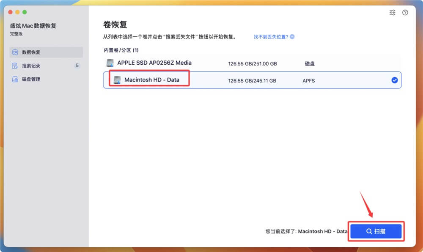Click the Macintosh HD - Data volume icon
The image size is (423, 252).
click(117, 80)
